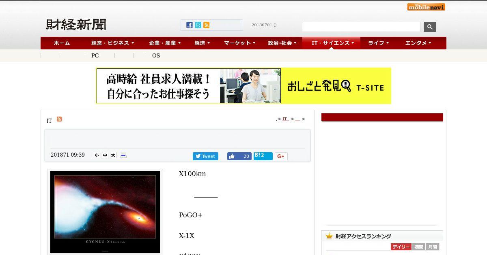The image size is (487, 255).
Task: Click the Hatena bookmark B! button
Action: pos(263,156)
